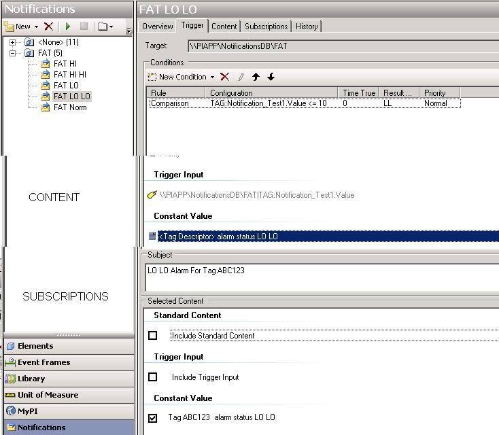Click the Notification_Test1.Value trigger input path
Viewport: 499px width, 435px height.
click(257, 195)
